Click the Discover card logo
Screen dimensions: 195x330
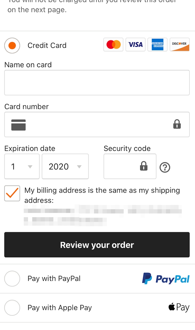[x=179, y=45]
